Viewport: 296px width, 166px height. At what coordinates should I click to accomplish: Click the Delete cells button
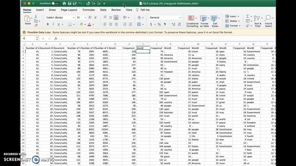pos(232,21)
